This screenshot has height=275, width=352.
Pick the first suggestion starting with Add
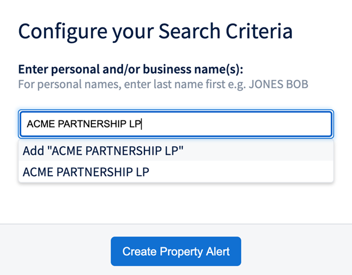[103, 151]
